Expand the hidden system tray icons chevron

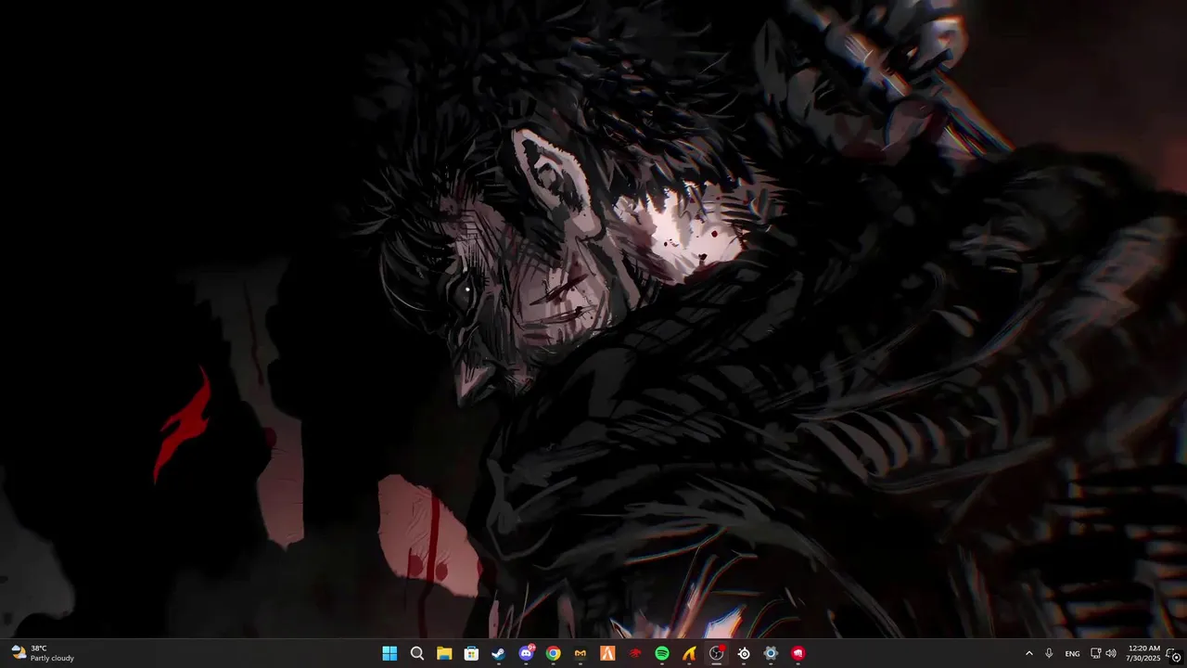(1028, 653)
